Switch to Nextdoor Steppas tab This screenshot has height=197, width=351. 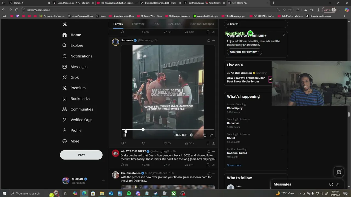(x=202, y=24)
